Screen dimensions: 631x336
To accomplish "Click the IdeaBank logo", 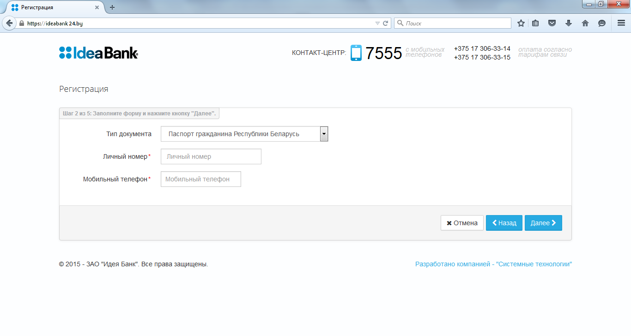I will (98, 53).
